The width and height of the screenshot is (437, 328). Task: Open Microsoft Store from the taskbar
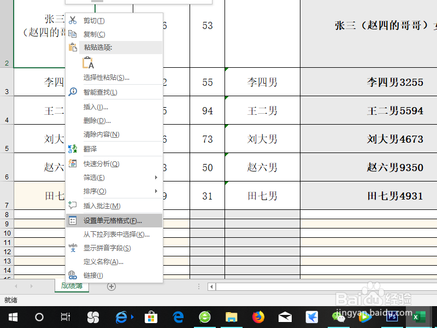pyautogui.click(x=151, y=317)
